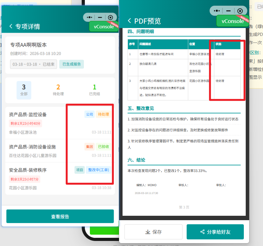
Task: Select the 全部 filter tab
Action: click(24, 90)
